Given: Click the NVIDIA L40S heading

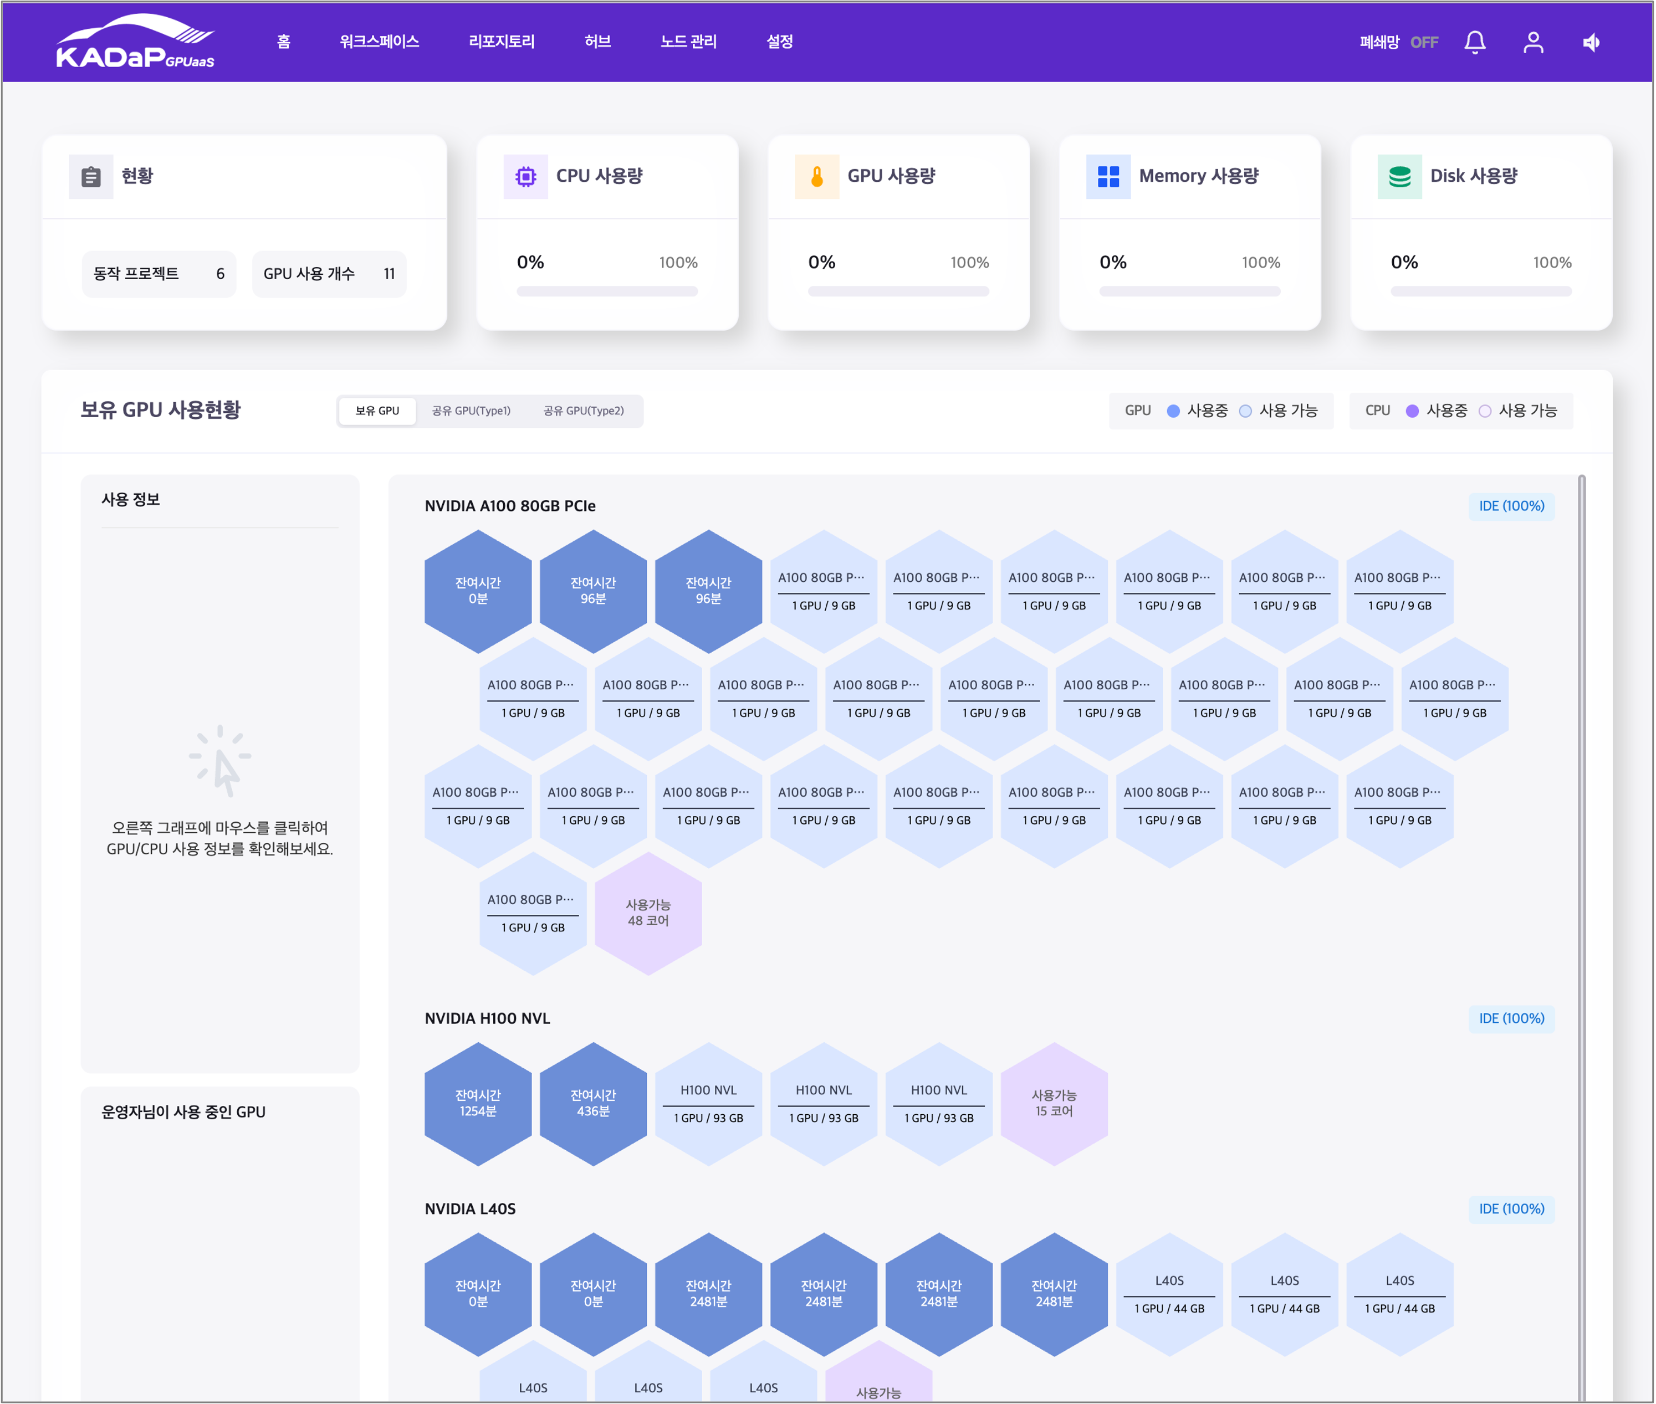Looking at the screenshot, I should click(x=471, y=1209).
